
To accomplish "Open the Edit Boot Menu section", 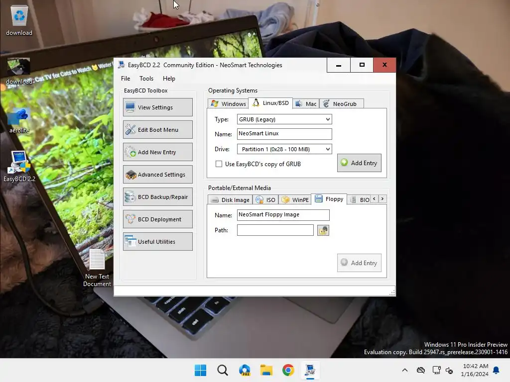I will coord(158,130).
